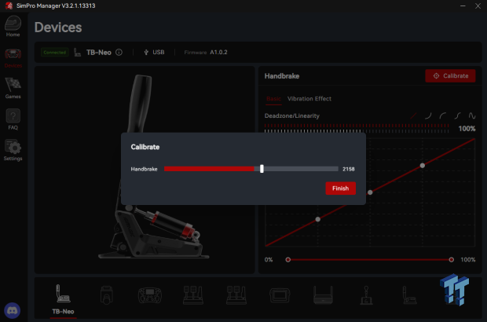Click the 100% linearity value
This screenshot has height=322, width=487.
[467, 129]
